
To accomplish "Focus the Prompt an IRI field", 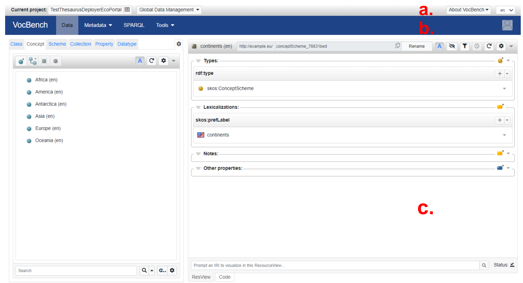I will coord(335,265).
